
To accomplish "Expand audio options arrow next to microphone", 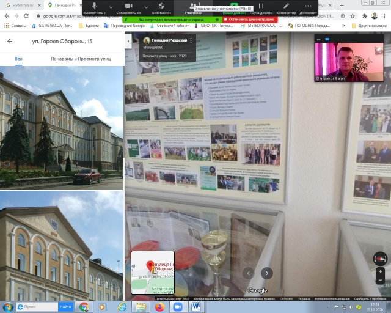I will click(111, 7).
